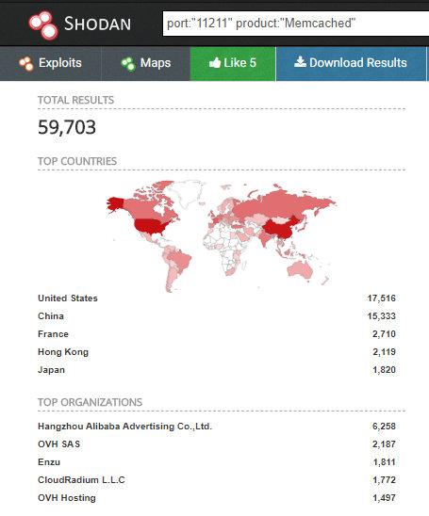Click the Download Results button
429x516 pixels.
(x=351, y=63)
